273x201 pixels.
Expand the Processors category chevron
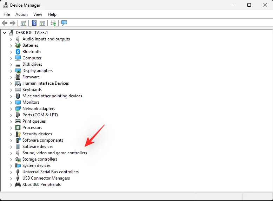(11, 128)
